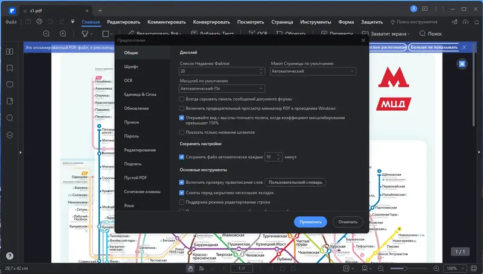
Task: Click the full screen icon in bottom right
Action: [474, 269]
